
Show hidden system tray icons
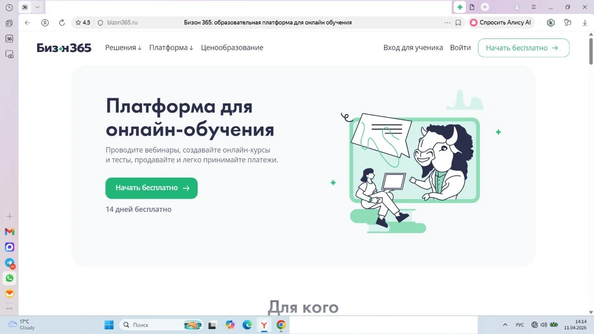point(505,325)
